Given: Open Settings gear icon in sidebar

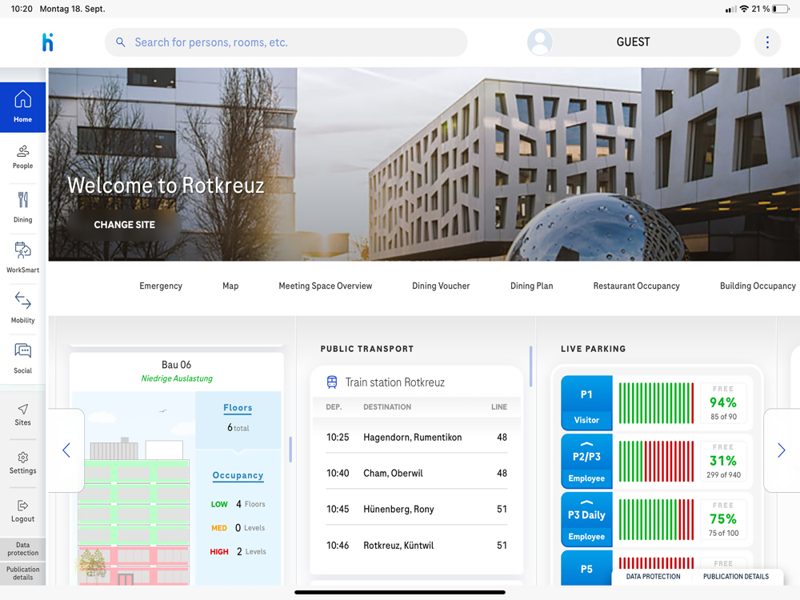Looking at the screenshot, I should [22, 457].
